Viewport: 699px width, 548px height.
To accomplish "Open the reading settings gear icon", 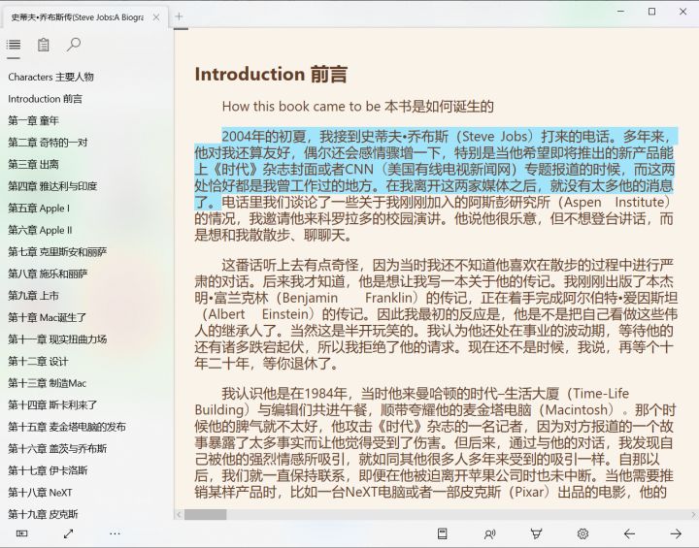I will point(582,533).
